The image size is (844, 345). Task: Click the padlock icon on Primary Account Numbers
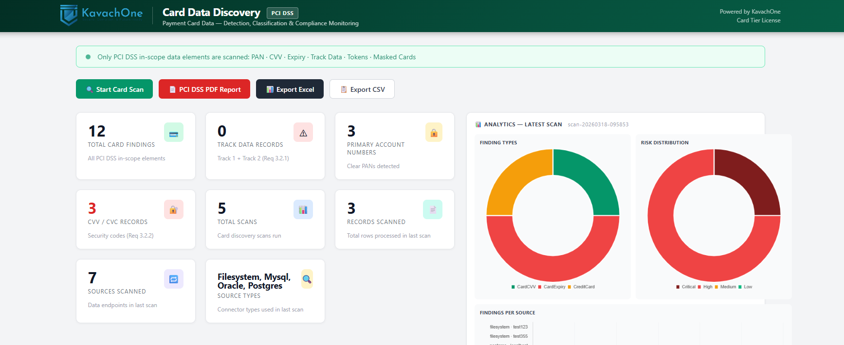point(434,133)
